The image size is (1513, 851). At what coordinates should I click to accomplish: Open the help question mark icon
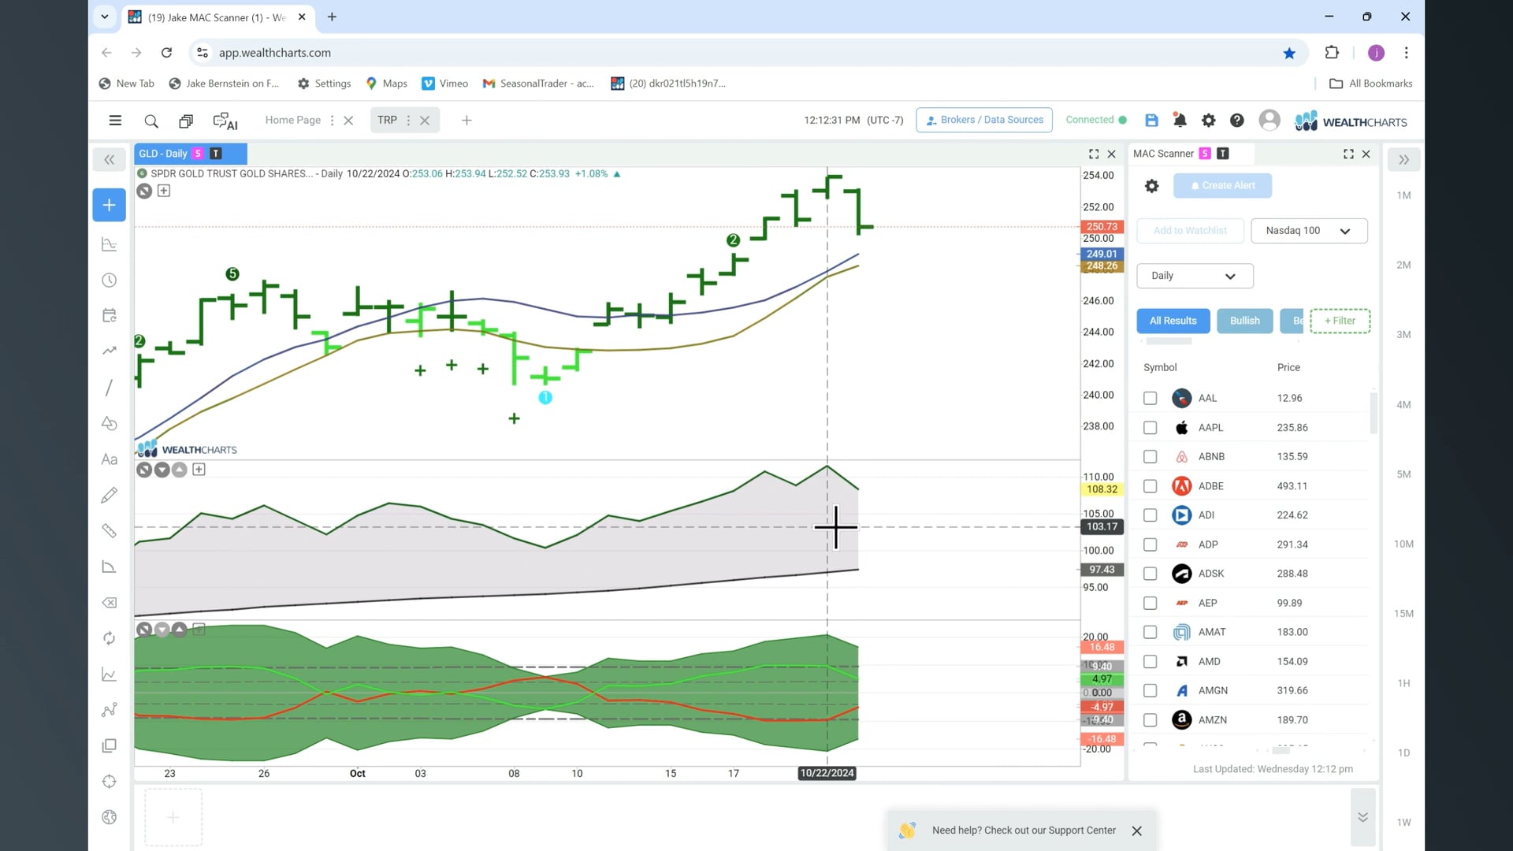[1237, 121]
